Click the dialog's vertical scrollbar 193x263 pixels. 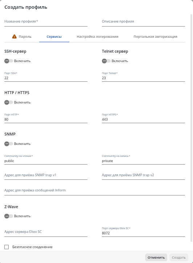coord(192,128)
